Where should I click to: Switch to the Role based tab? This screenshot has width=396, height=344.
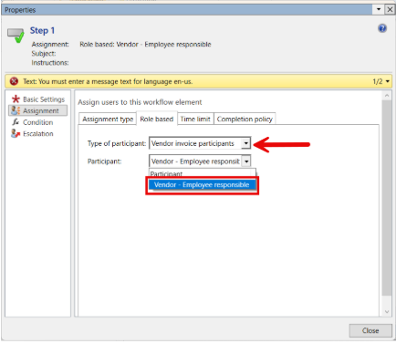tap(157, 119)
